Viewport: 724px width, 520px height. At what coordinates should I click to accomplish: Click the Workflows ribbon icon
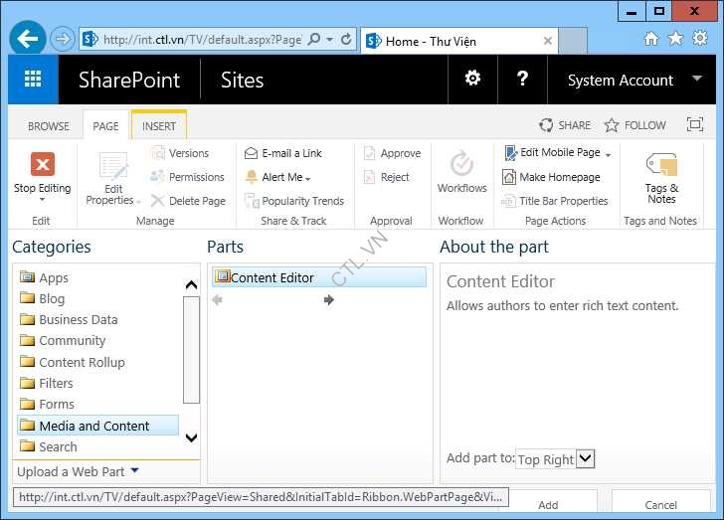point(461,165)
